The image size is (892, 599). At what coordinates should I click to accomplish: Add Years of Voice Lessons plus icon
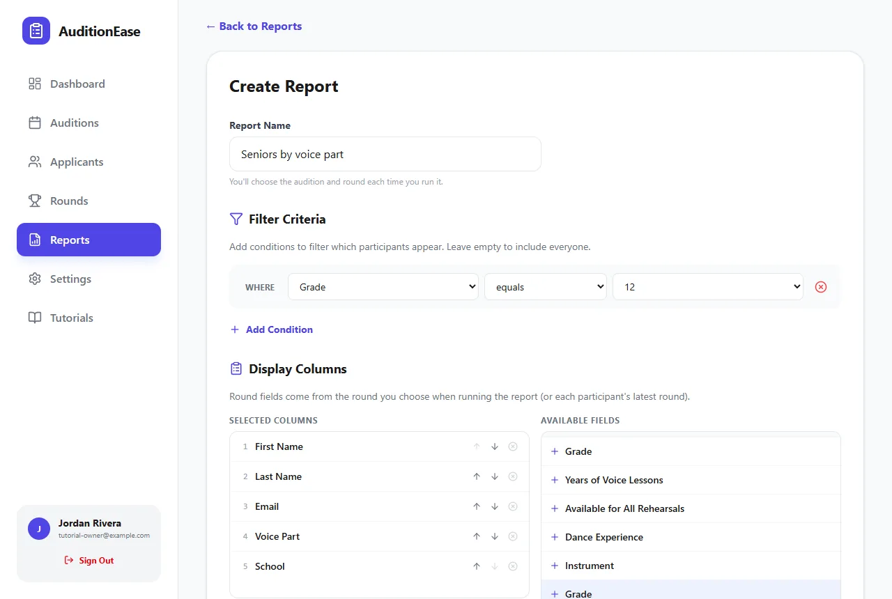pos(555,480)
